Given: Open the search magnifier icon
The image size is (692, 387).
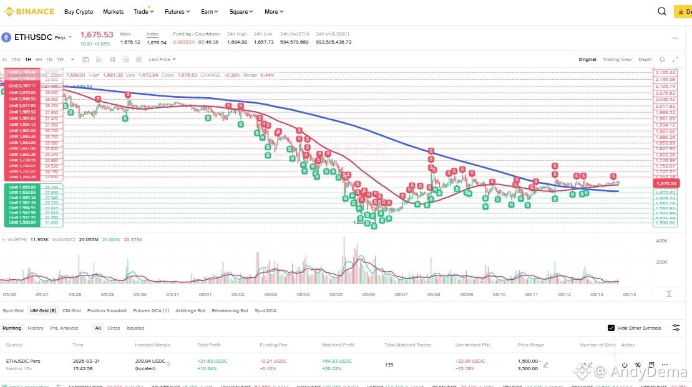Looking at the screenshot, I should point(661,11).
